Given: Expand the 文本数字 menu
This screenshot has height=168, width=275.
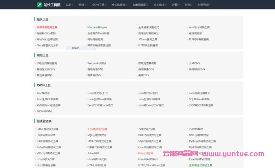Looking at the screenshot, I should pyautogui.click(x=160, y=5).
